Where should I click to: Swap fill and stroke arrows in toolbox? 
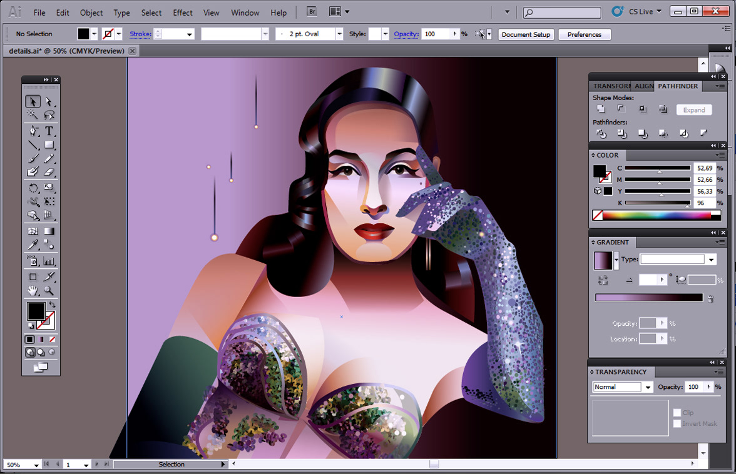[x=53, y=305]
